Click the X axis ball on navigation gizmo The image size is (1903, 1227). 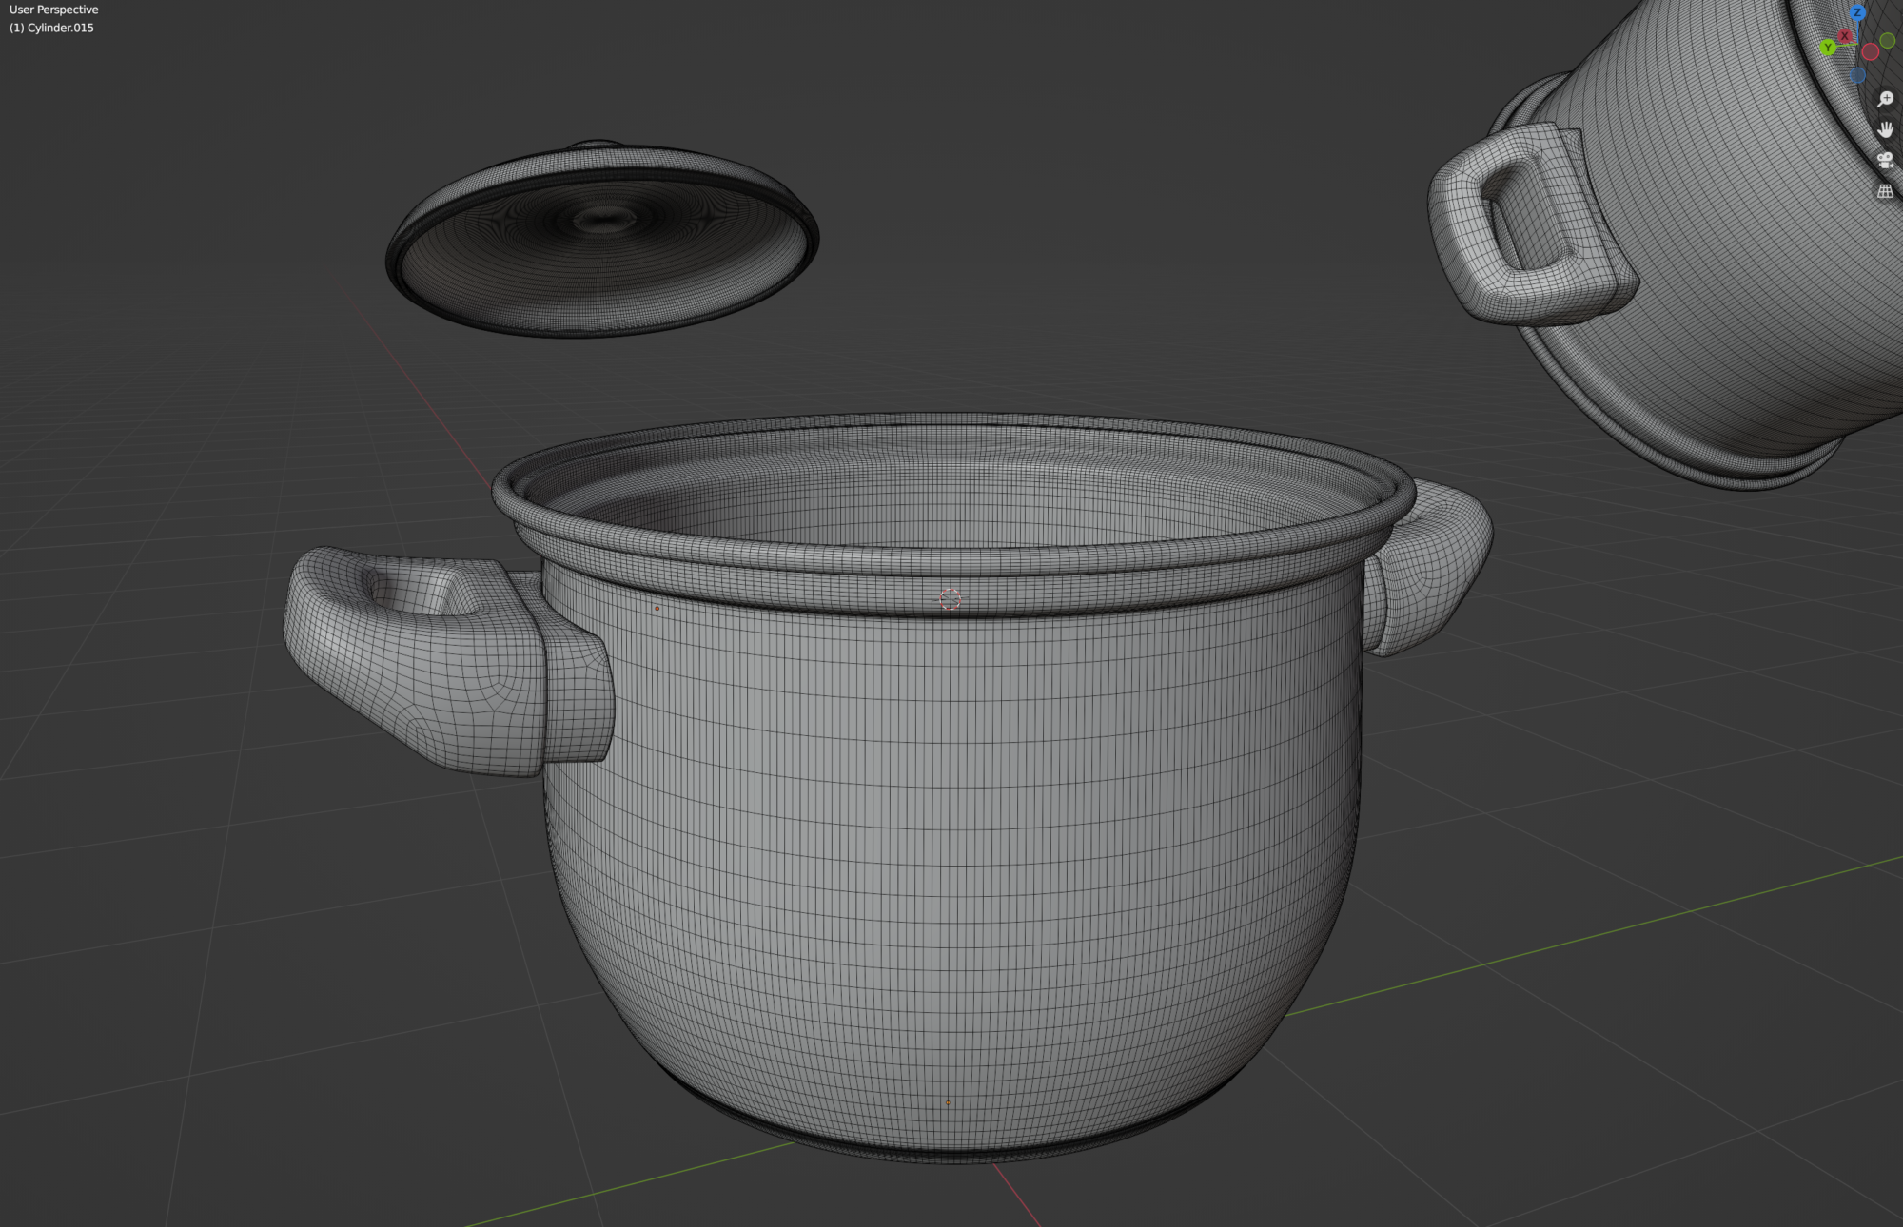tap(1845, 35)
